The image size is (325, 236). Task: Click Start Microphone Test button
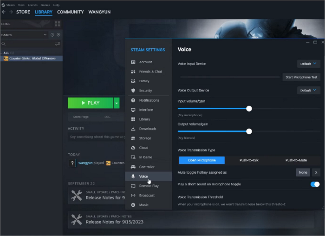(301, 77)
